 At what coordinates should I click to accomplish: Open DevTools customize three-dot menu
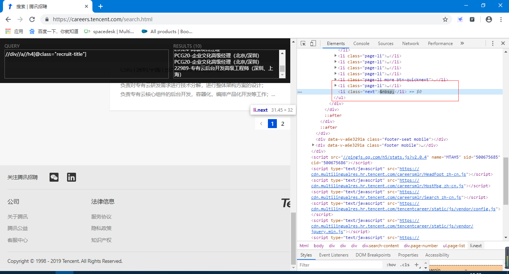(493, 44)
